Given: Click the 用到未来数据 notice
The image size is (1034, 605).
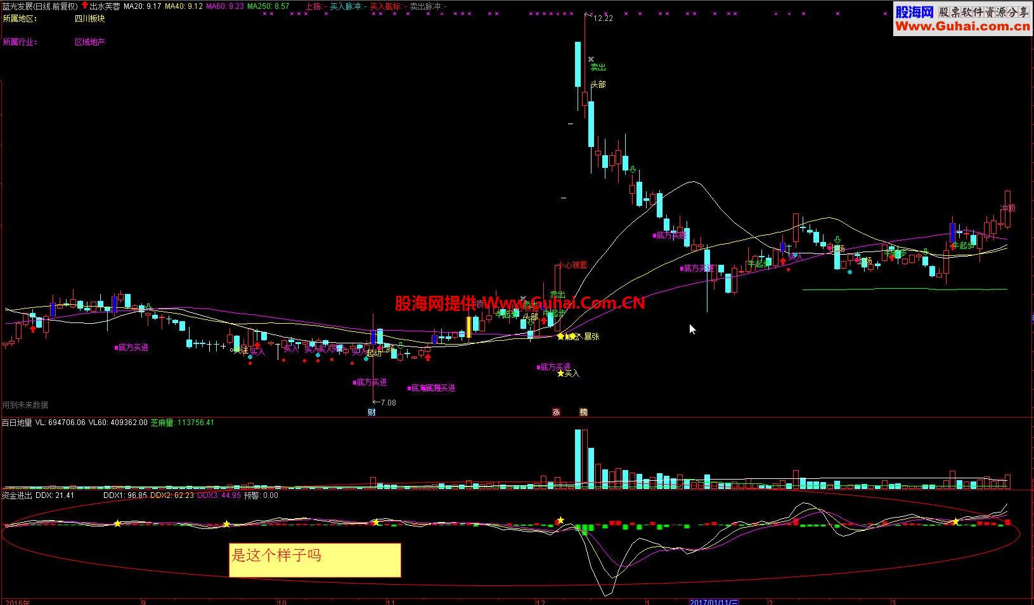Looking at the screenshot, I should click(25, 405).
